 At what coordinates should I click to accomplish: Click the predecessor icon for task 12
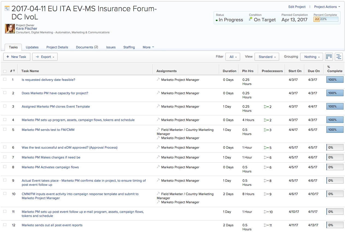point(266,225)
